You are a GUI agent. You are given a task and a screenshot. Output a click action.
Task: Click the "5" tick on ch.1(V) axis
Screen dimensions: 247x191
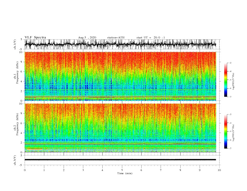[x=22, y=40]
